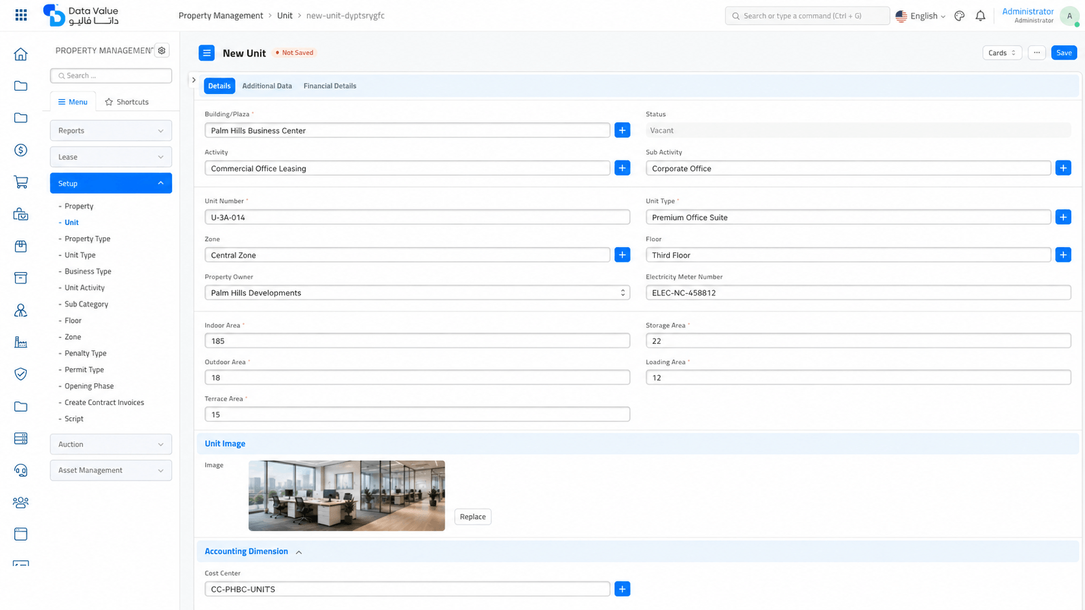The width and height of the screenshot is (1085, 610).
Task: Add new Unit Type with plus button
Action: (x=1063, y=217)
